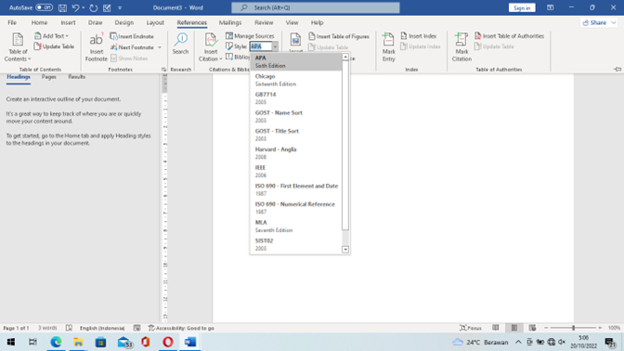Viewport: 624px width, 351px height.
Task: Click Insert Table of Figures
Action: coord(339,36)
